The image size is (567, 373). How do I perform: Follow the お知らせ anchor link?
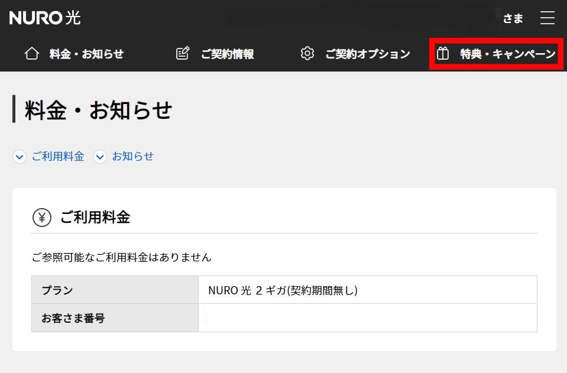(x=132, y=157)
